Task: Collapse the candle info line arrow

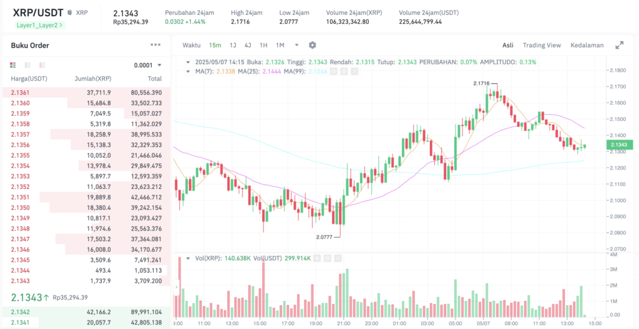Action: (188, 62)
